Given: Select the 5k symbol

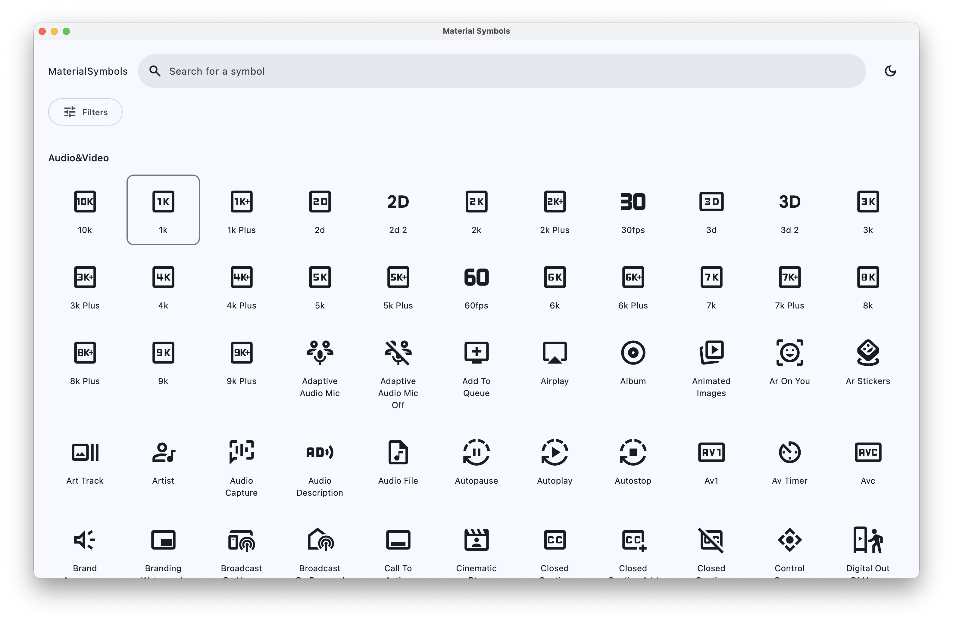Looking at the screenshot, I should tap(320, 277).
